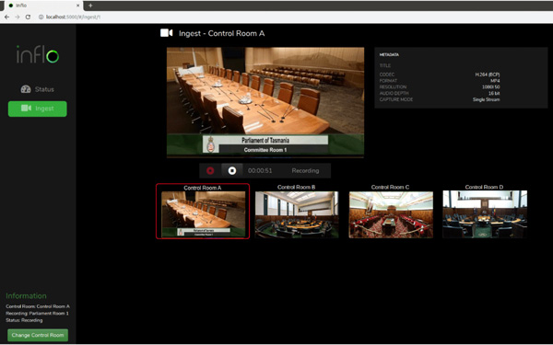Switch to the Control Room B thumbnail
553x345 pixels.
pyautogui.click(x=297, y=212)
